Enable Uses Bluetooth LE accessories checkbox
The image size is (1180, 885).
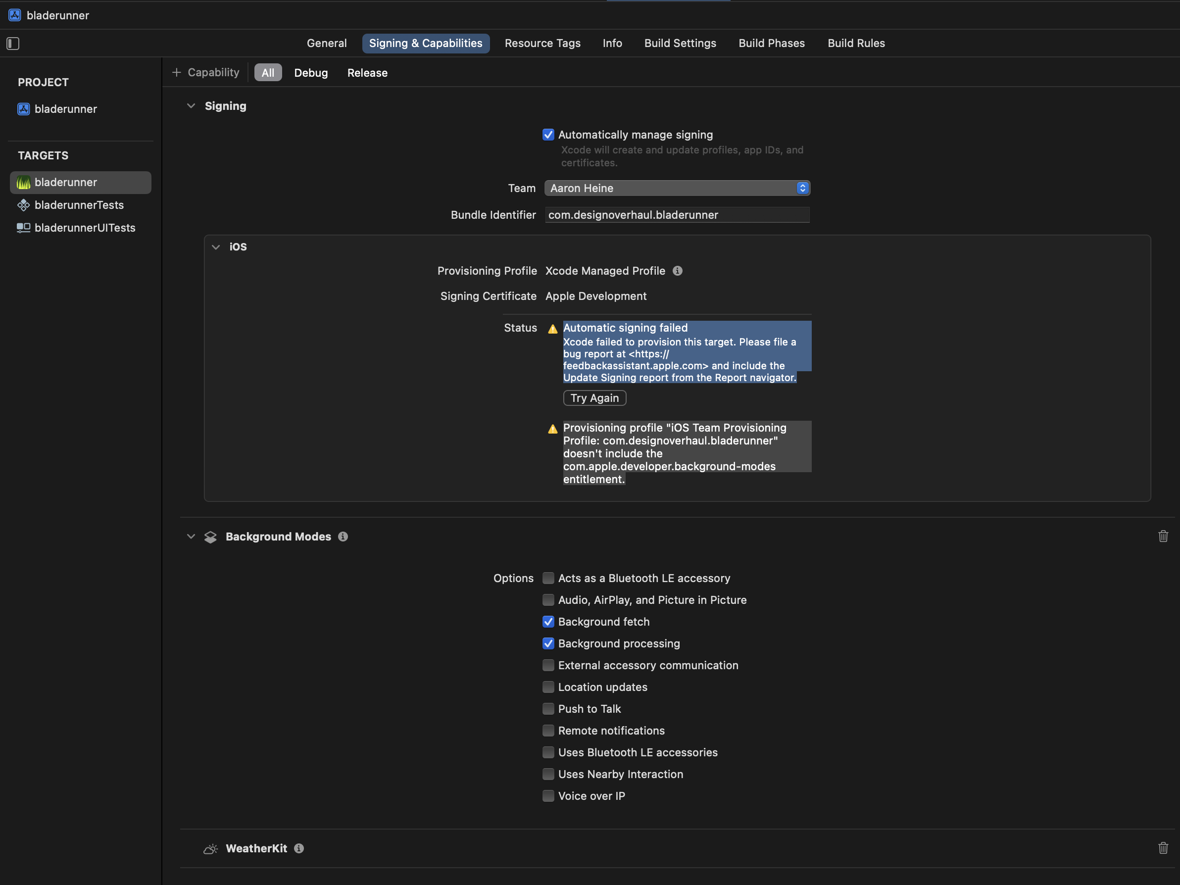pyautogui.click(x=548, y=753)
